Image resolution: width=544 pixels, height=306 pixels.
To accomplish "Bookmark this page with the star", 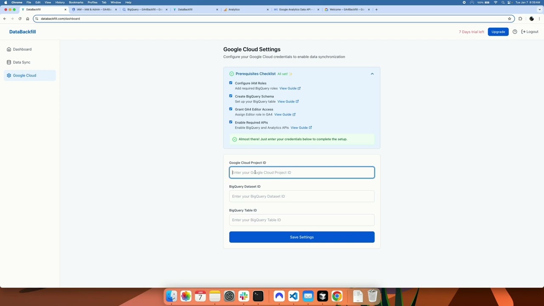I will [x=509, y=19].
